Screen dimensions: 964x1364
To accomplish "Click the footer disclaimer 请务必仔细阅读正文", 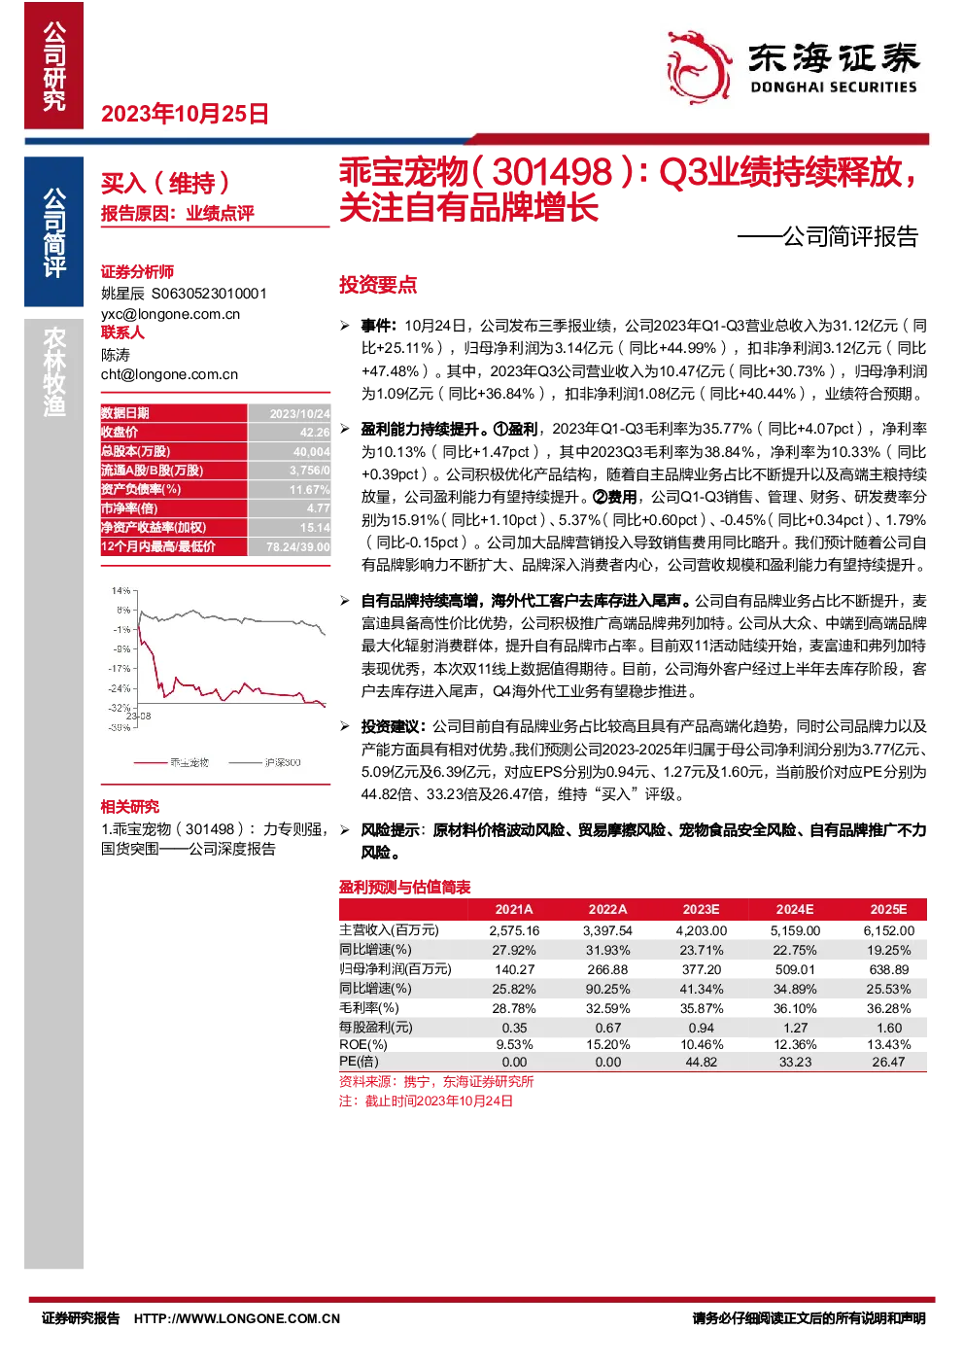I will point(809,1318).
